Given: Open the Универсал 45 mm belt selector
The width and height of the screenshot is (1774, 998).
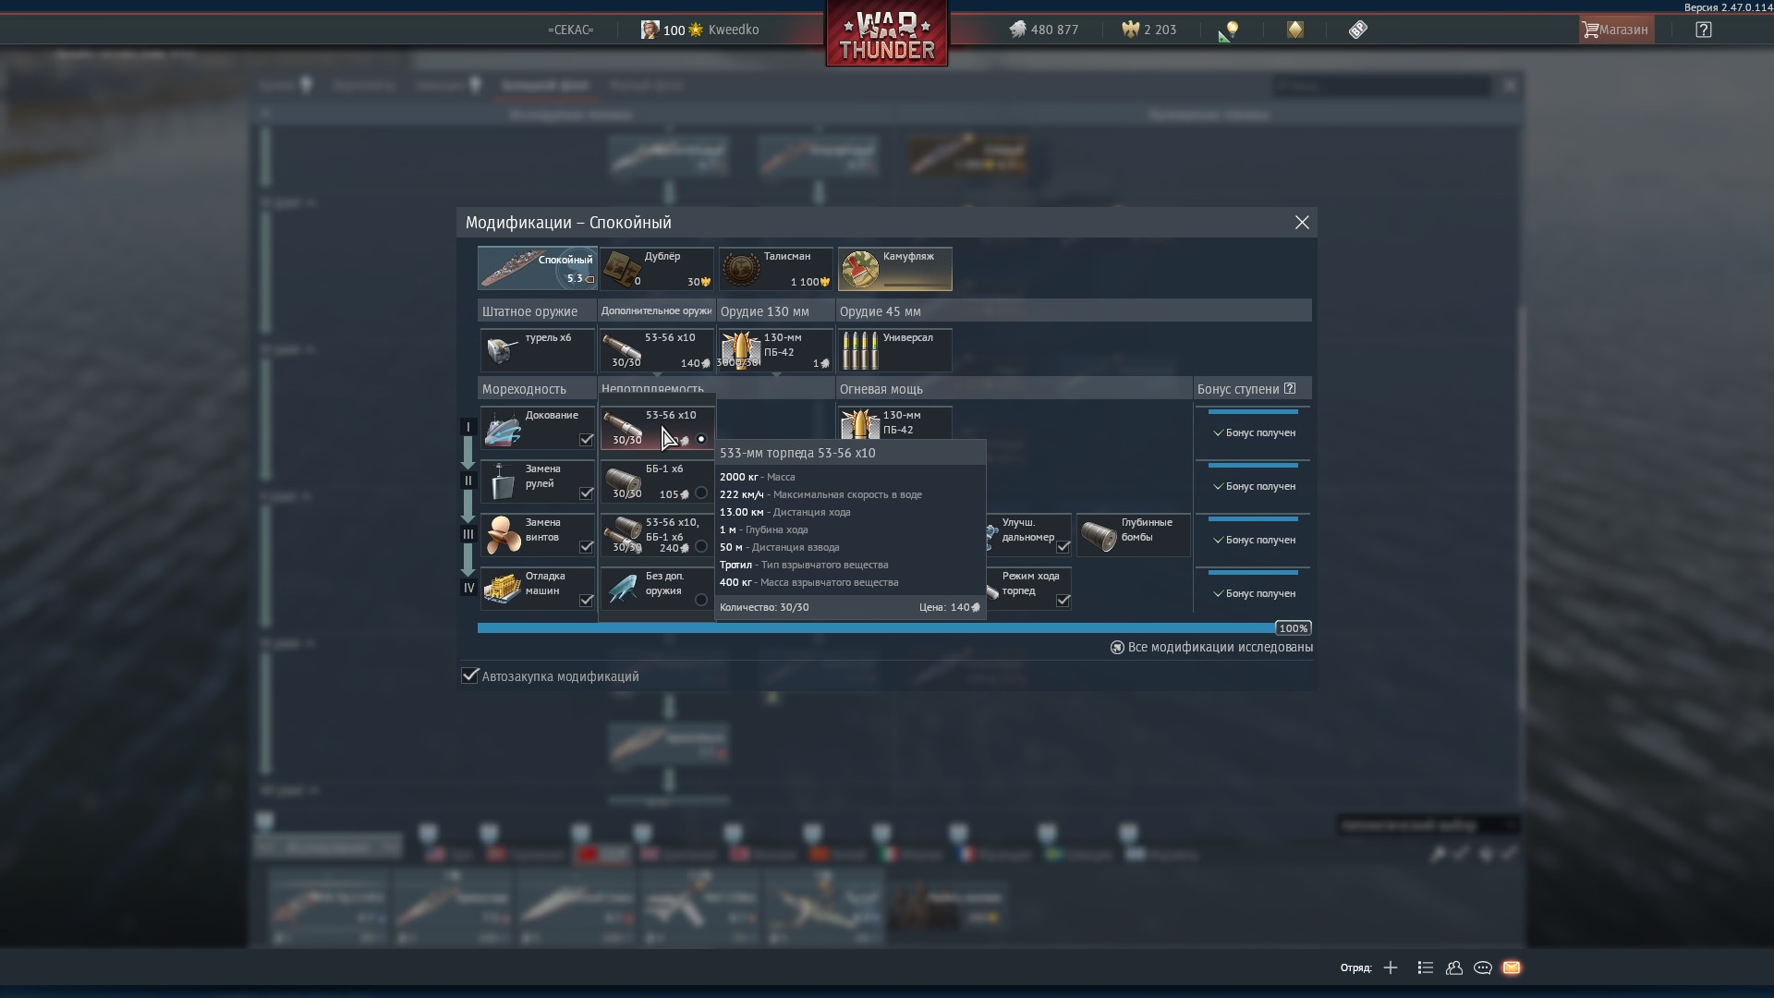Looking at the screenshot, I should click(894, 350).
